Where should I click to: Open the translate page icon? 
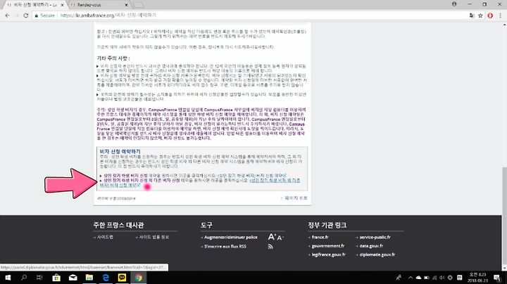click(x=472, y=15)
